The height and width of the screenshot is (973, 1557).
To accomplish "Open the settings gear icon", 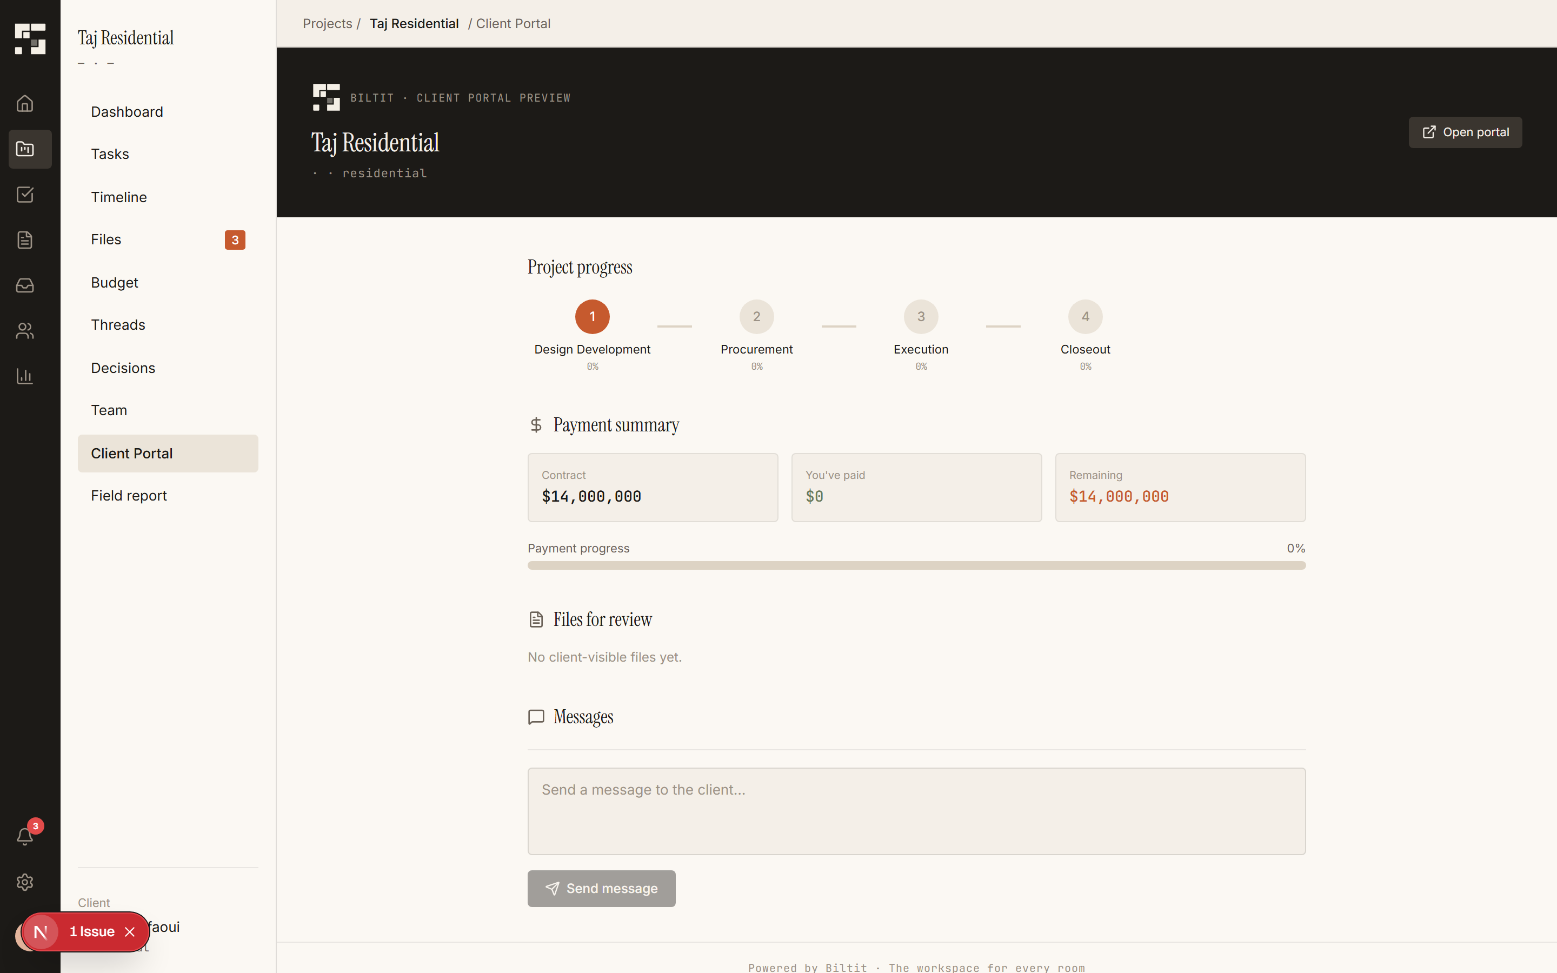I will [25, 882].
